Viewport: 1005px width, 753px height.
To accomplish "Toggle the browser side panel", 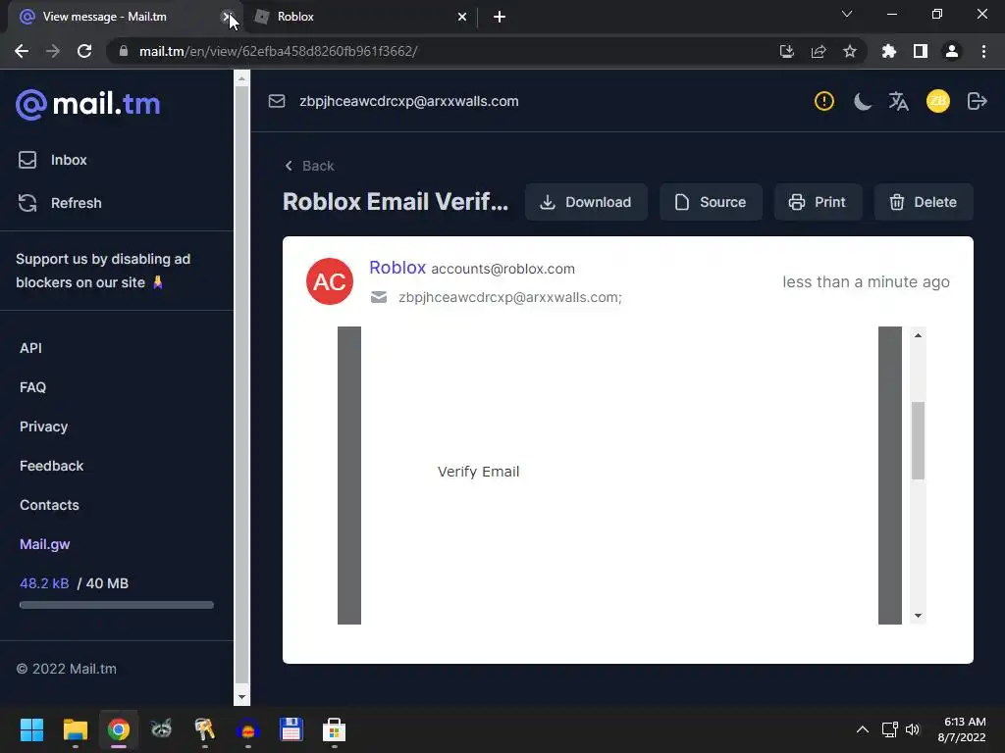I will click(x=921, y=51).
